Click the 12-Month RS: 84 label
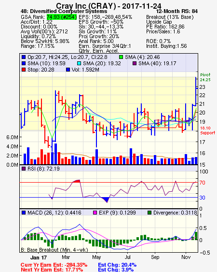The height and width of the screenshot is (272, 217). pos(177,11)
